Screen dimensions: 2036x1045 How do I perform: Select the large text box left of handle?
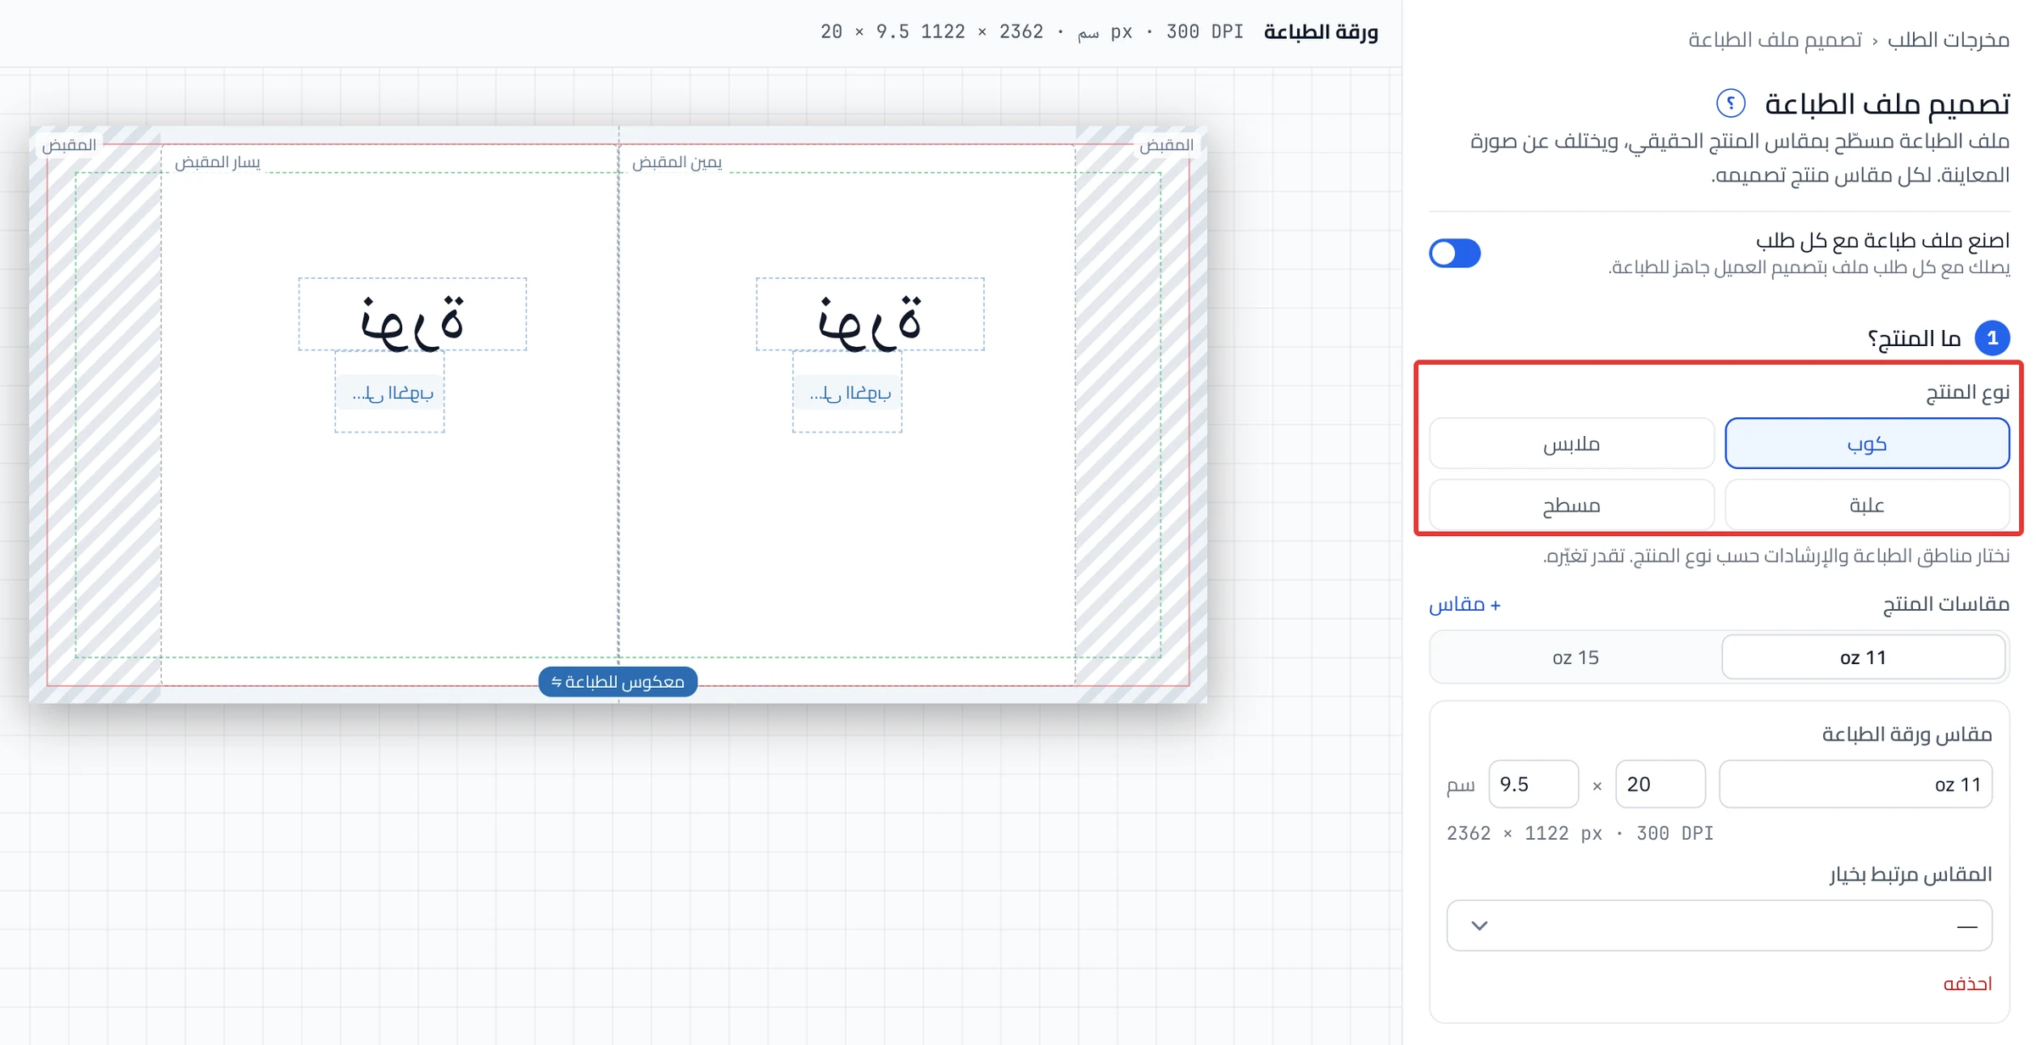pyautogui.click(x=412, y=314)
